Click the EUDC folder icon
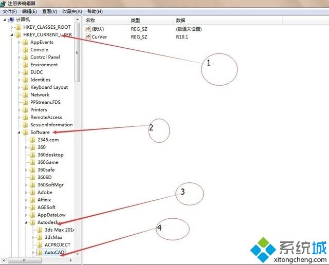Image resolution: width=329 pixels, height=265 pixels. click(25, 72)
